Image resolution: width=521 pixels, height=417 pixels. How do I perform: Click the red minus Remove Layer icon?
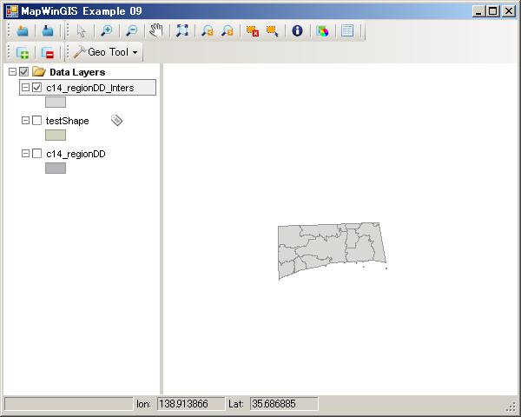click(48, 53)
